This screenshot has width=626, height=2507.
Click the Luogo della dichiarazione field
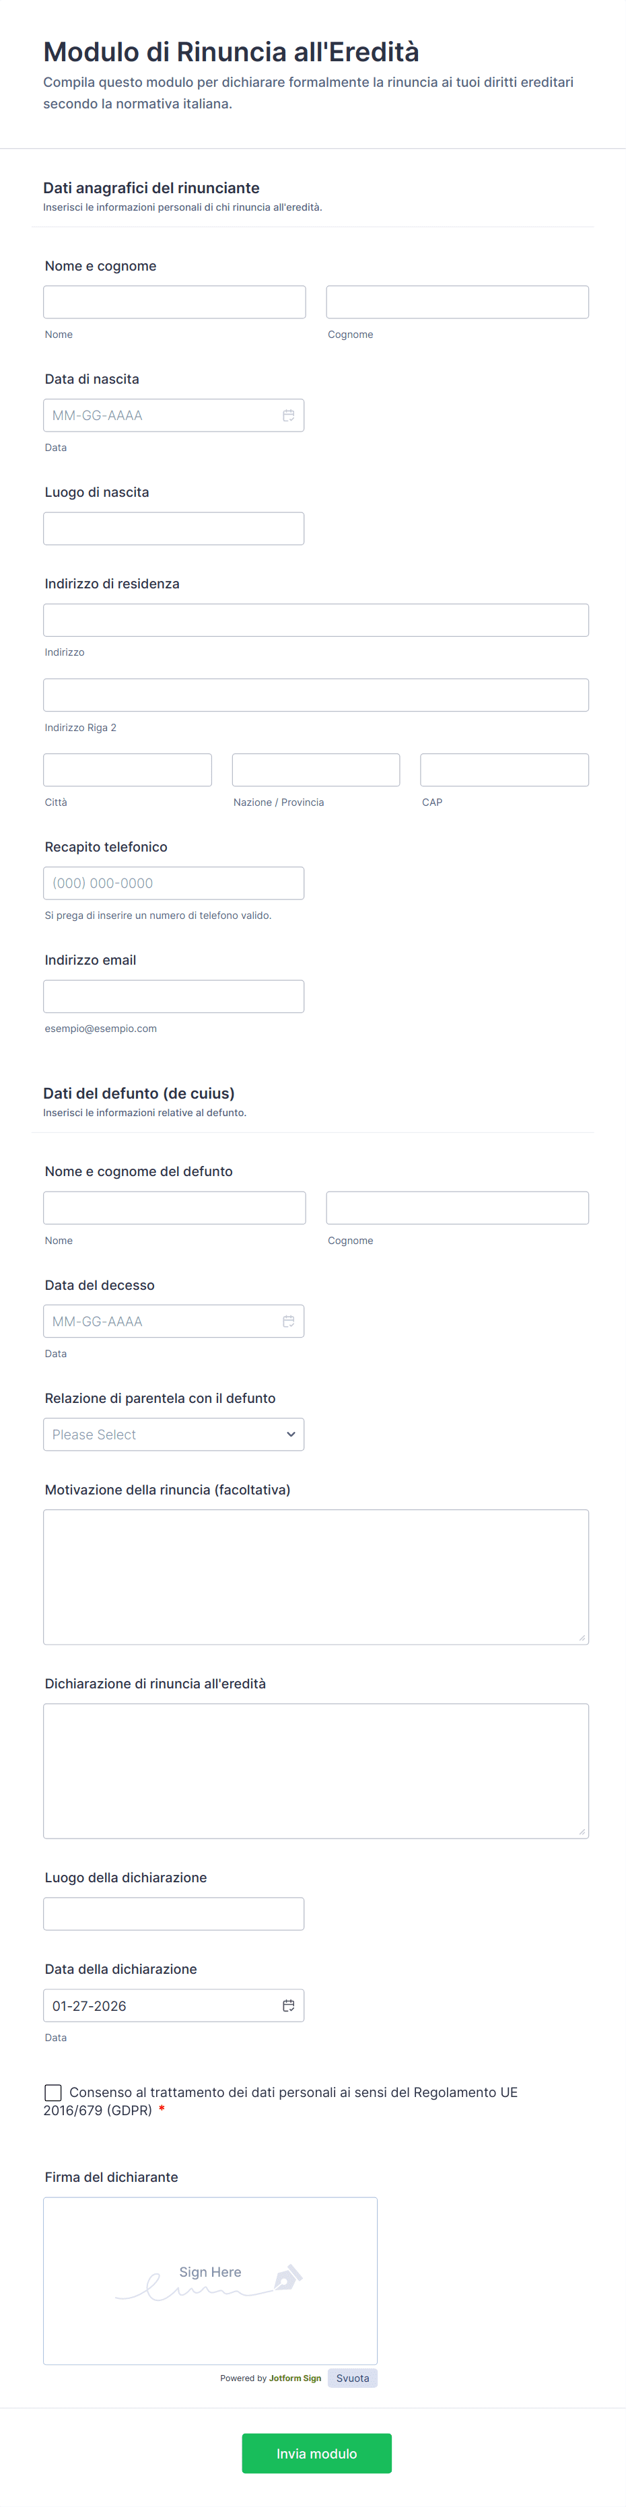[173, 1913]
